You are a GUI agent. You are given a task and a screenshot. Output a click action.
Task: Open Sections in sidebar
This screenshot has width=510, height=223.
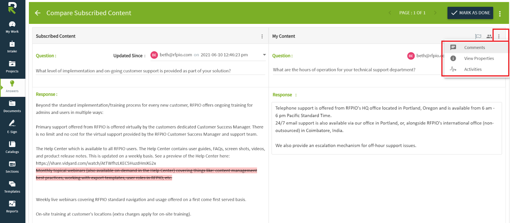pos(12,167)
